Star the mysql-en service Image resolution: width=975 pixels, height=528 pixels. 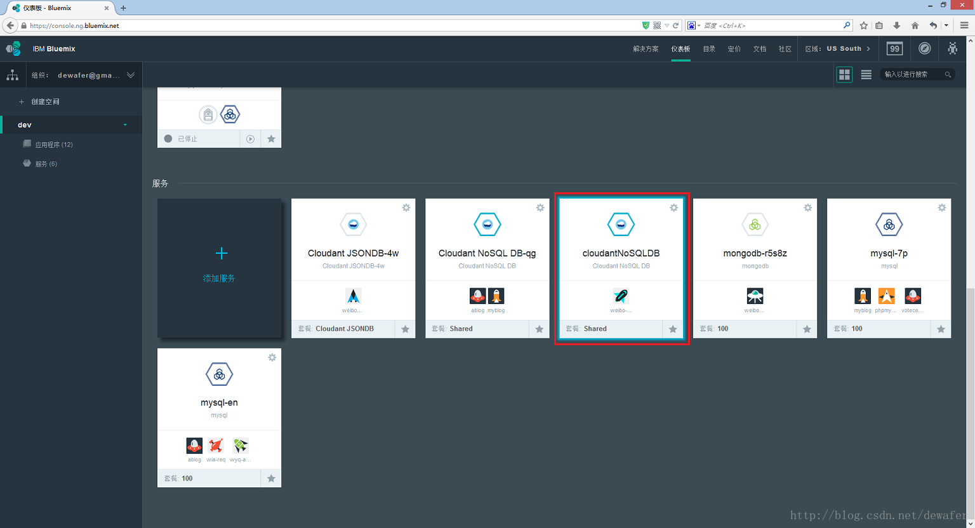(271, 478)
